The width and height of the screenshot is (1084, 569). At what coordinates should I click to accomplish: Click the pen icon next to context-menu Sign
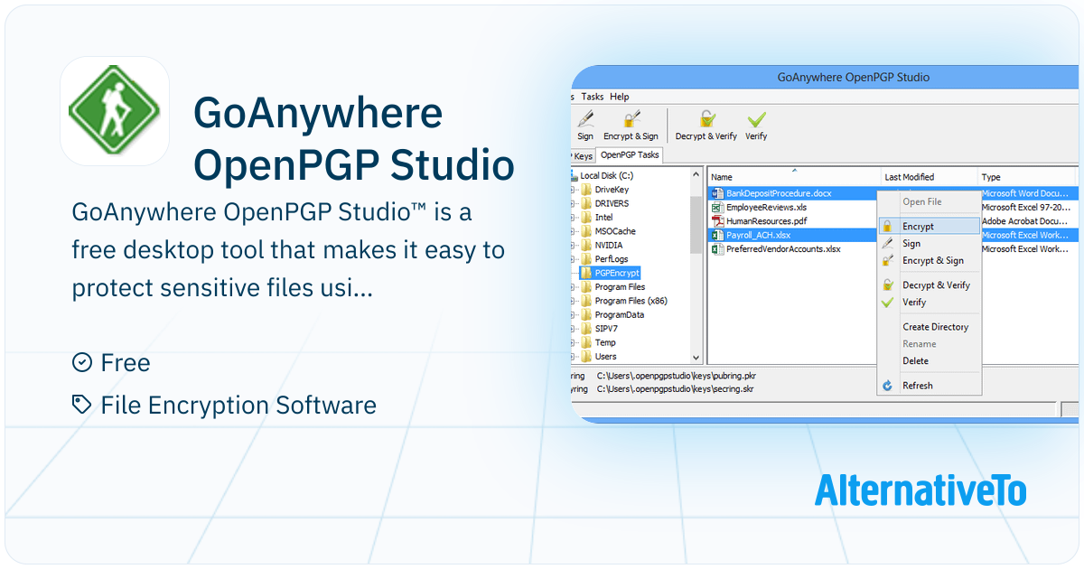pos(887,244)
